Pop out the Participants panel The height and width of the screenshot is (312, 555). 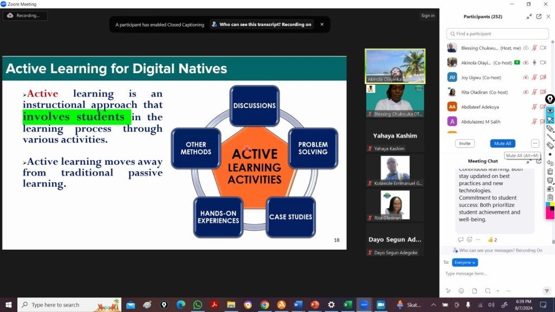click(x=539, y=17)
